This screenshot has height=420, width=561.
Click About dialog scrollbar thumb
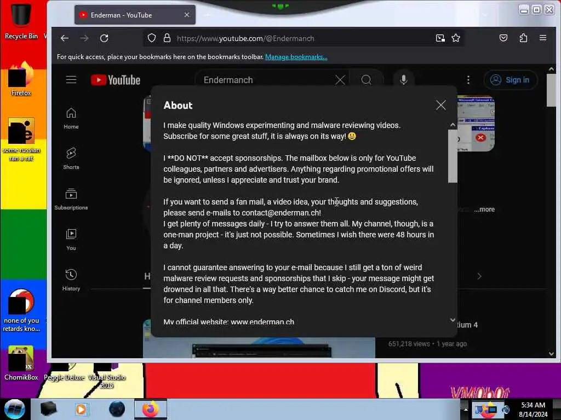(453, 156)
